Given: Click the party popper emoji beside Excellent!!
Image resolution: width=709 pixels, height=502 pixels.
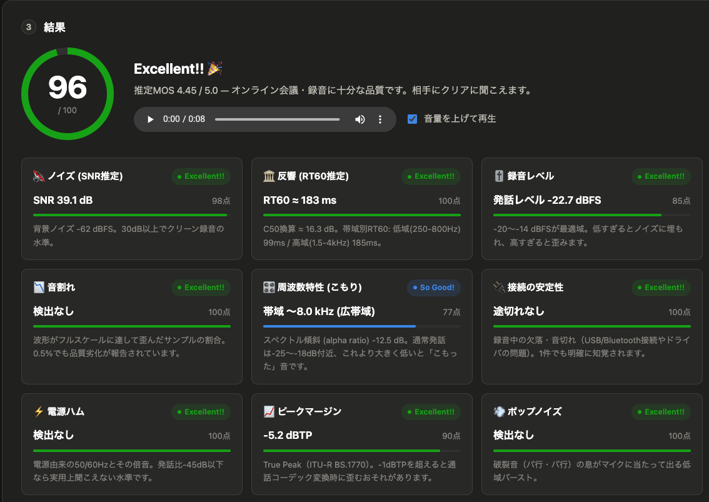Looking at the screenshot, I should (x=215, y=68).
